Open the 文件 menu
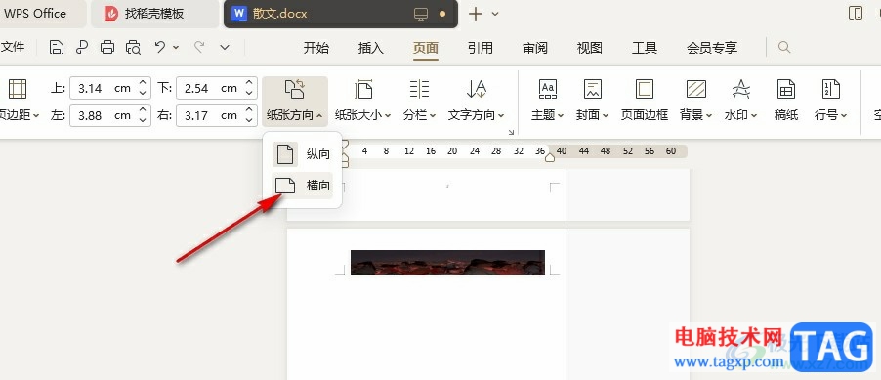 pyautogui.click(x=13, y=47)
